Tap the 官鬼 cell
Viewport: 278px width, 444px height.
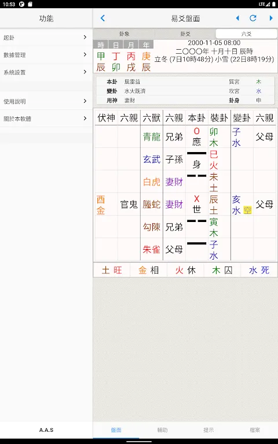tap(129, 204)
